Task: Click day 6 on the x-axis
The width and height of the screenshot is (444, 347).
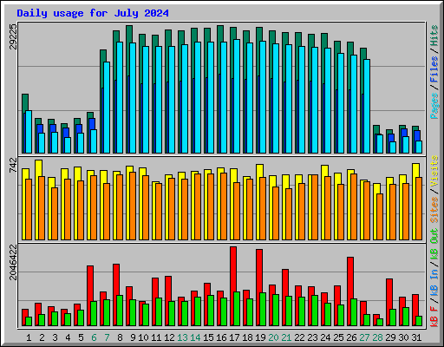Action: point(94,337)
